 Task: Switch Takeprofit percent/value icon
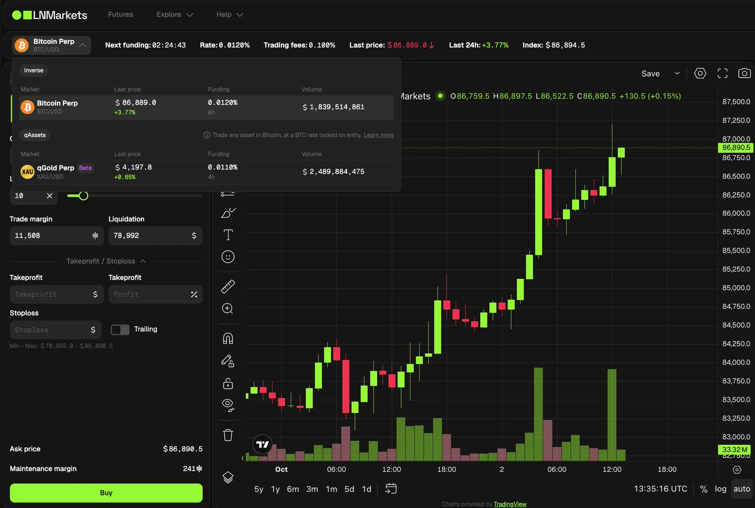coord(194,294)
